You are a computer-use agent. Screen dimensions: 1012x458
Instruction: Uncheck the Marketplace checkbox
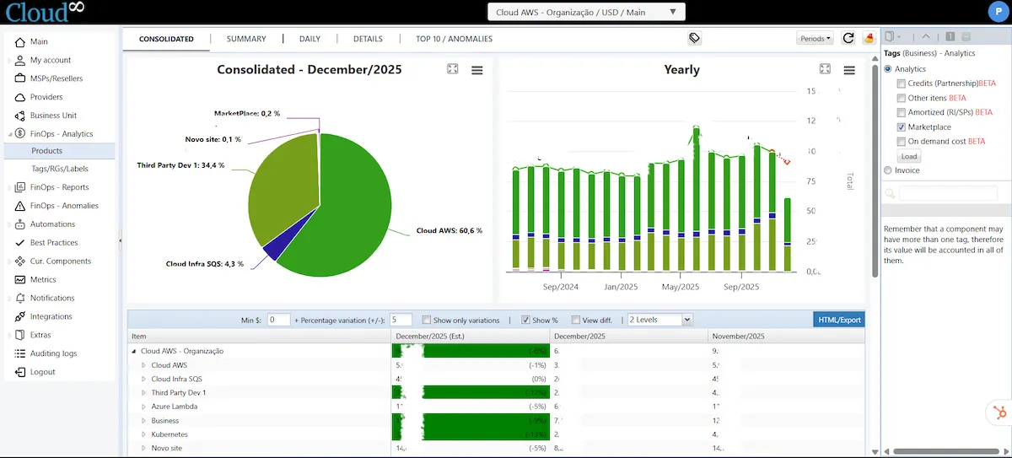coord(902,127)
